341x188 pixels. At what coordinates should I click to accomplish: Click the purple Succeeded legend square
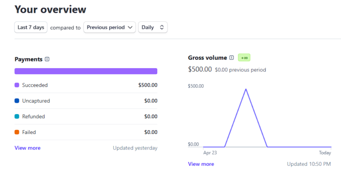coord(17,85)
